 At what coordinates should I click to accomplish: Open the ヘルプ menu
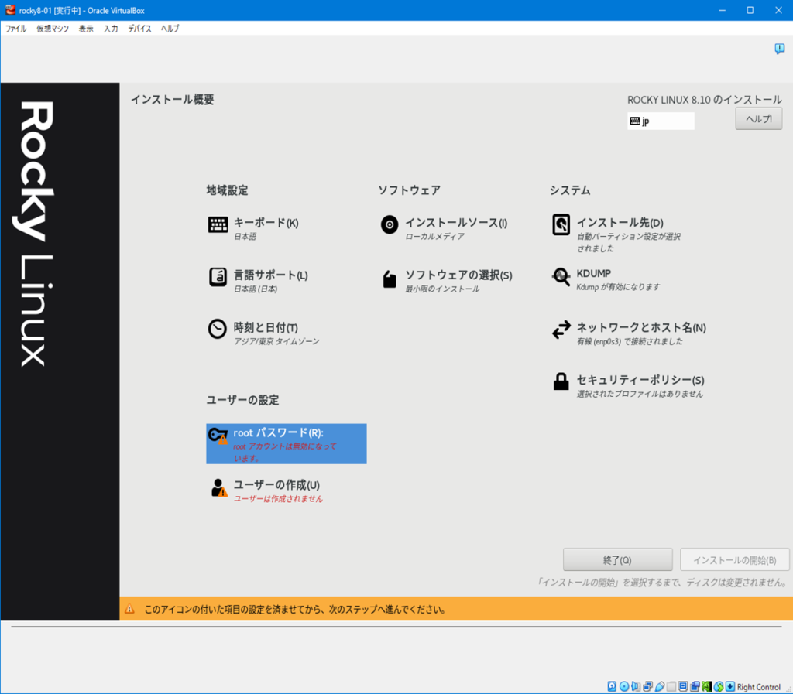click(170, 29)
